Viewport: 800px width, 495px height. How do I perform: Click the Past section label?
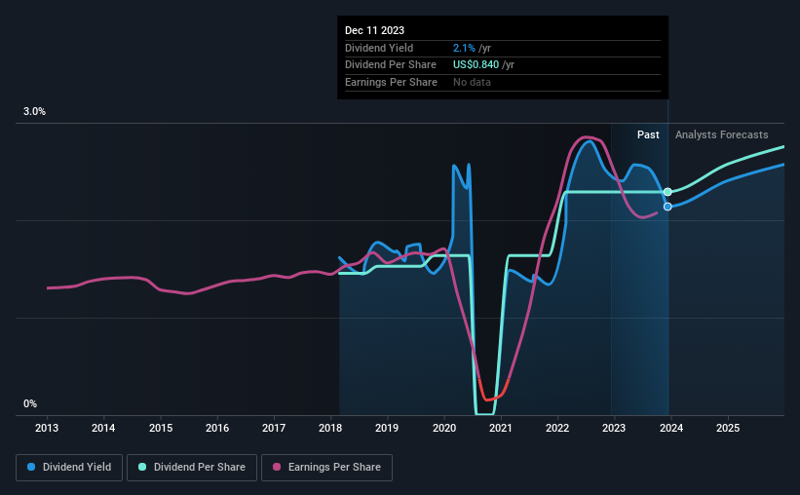click(x=648, y=134)
